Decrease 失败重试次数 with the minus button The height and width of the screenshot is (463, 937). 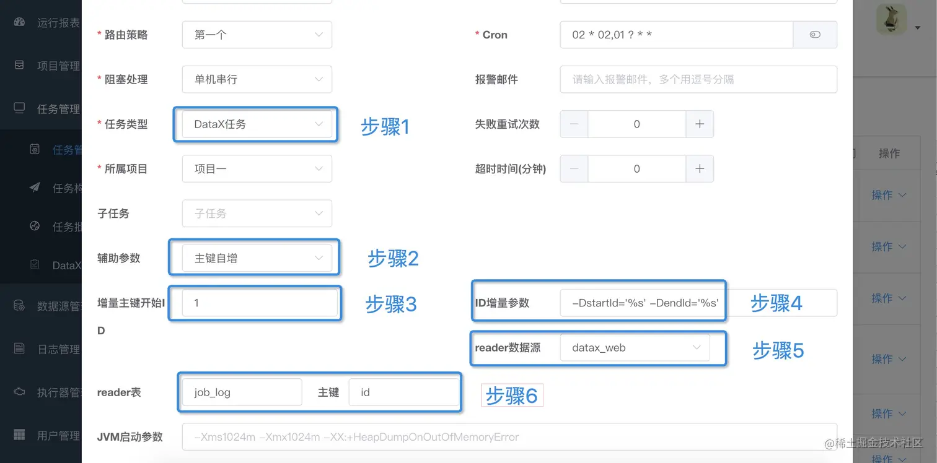574,124
